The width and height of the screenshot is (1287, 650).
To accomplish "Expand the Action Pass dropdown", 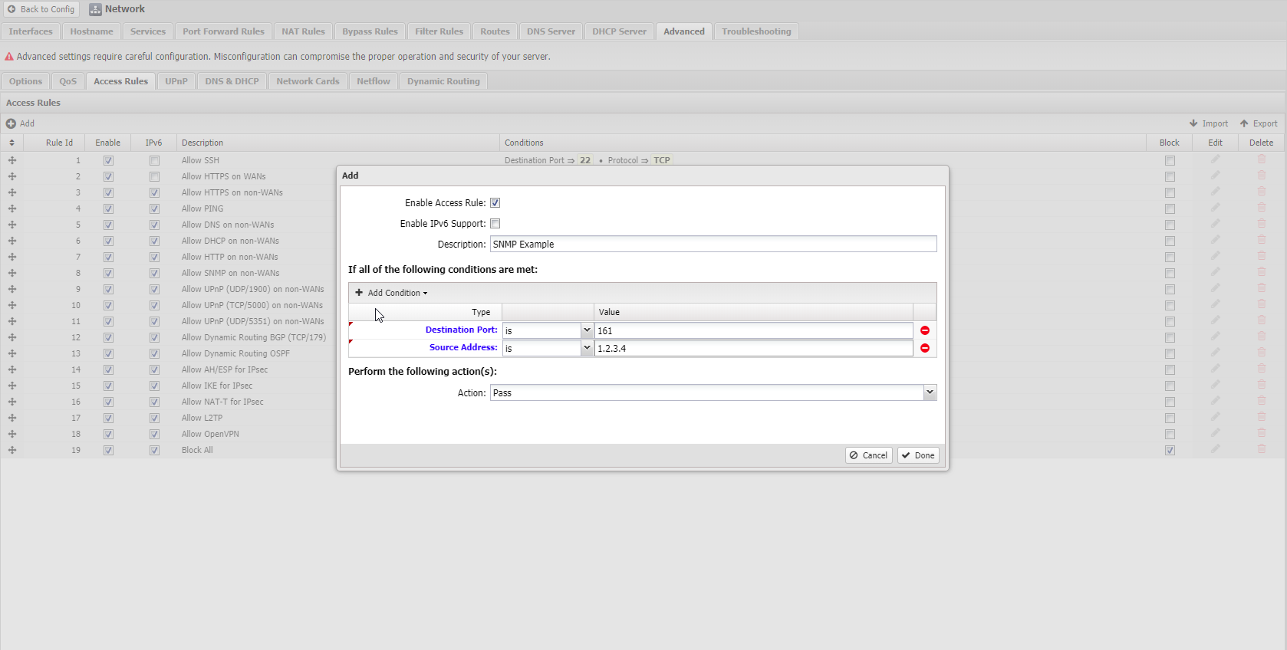I will click(929, 392).
